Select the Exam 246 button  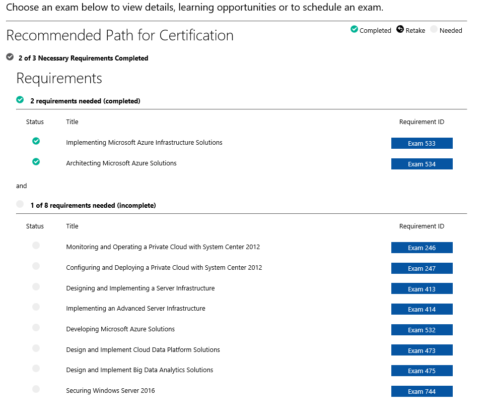[422, 248]
